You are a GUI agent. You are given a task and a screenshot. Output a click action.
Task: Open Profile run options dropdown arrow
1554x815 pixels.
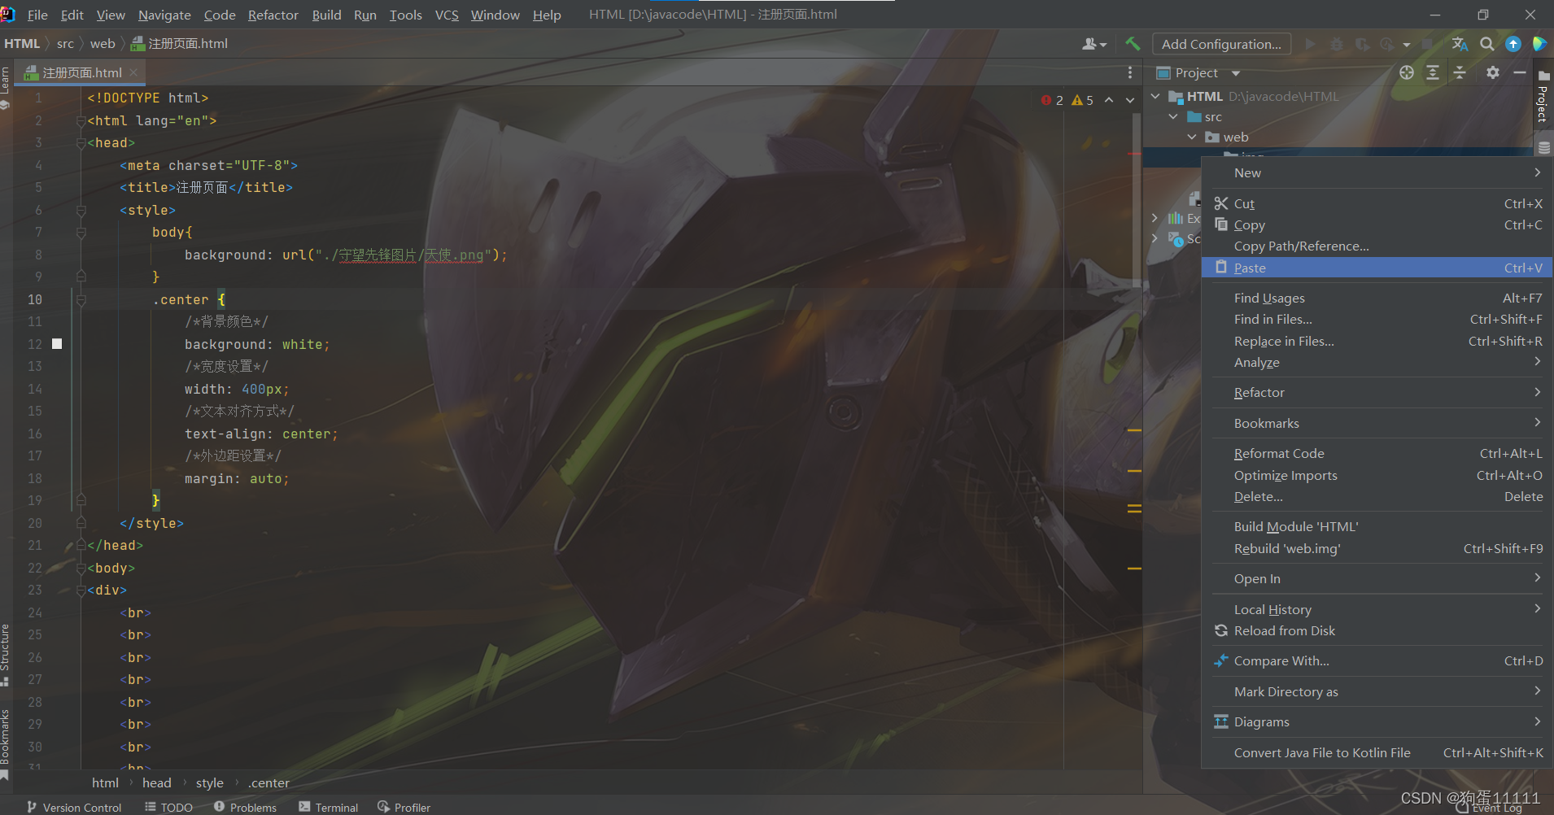coord(1407,45)
